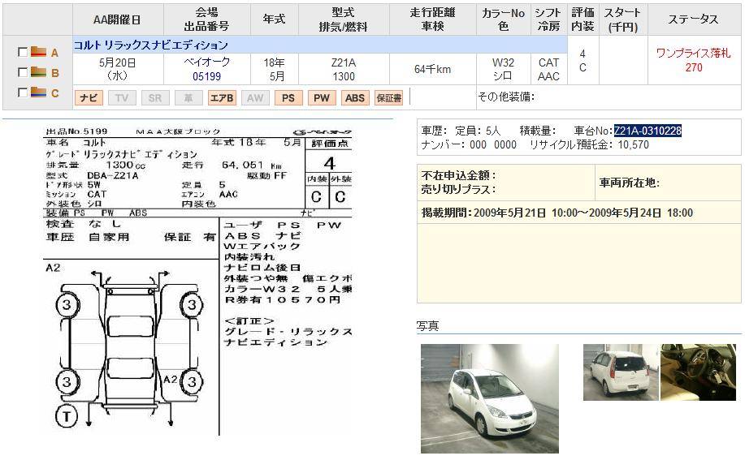Click the 保証書 warranty badge

tap(388, 97)
